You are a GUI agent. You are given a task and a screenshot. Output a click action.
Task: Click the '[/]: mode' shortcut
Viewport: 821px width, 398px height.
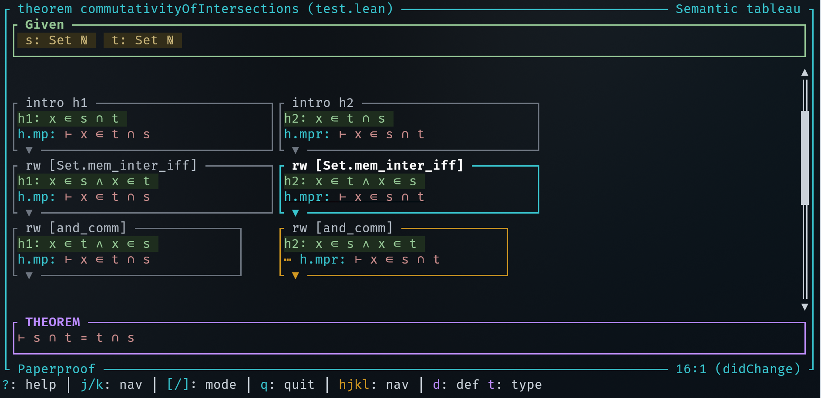[x=202, y=385]
